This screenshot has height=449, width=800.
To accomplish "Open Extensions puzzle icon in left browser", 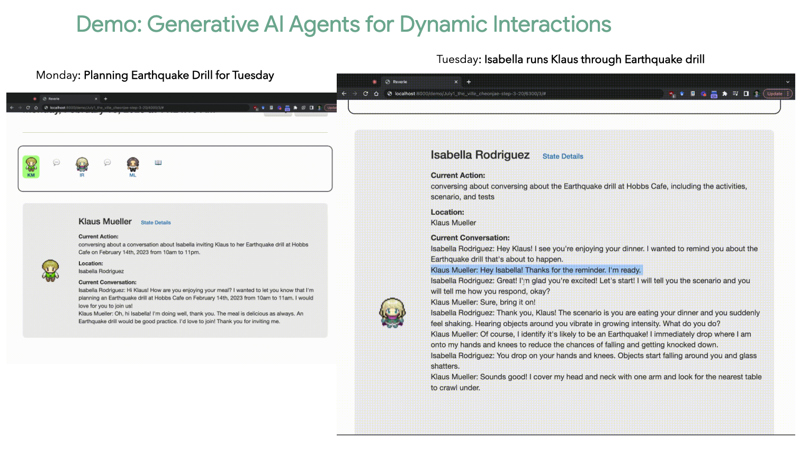I will coord(295,107).
